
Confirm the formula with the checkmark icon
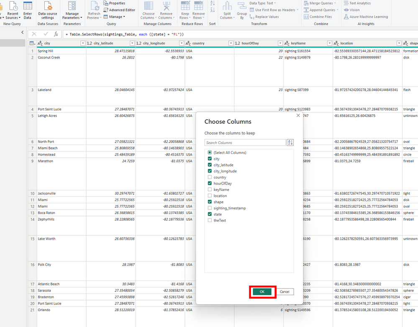[46, 34]
